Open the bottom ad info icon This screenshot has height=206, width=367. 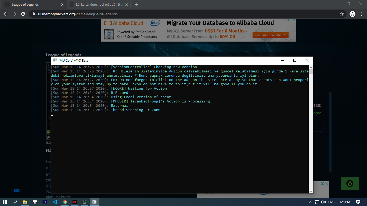coord(322,184)
